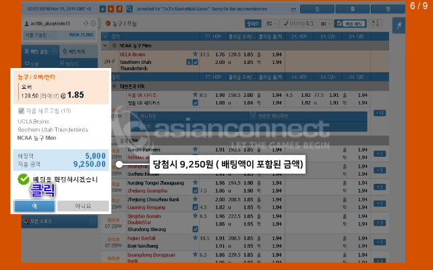Toggle favorite star for Nanjing Tongxi Zhouguang

coord(195,182)
